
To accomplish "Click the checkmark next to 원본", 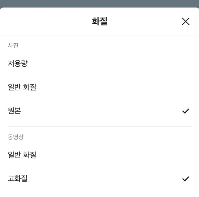I will [x=185, y=111].
